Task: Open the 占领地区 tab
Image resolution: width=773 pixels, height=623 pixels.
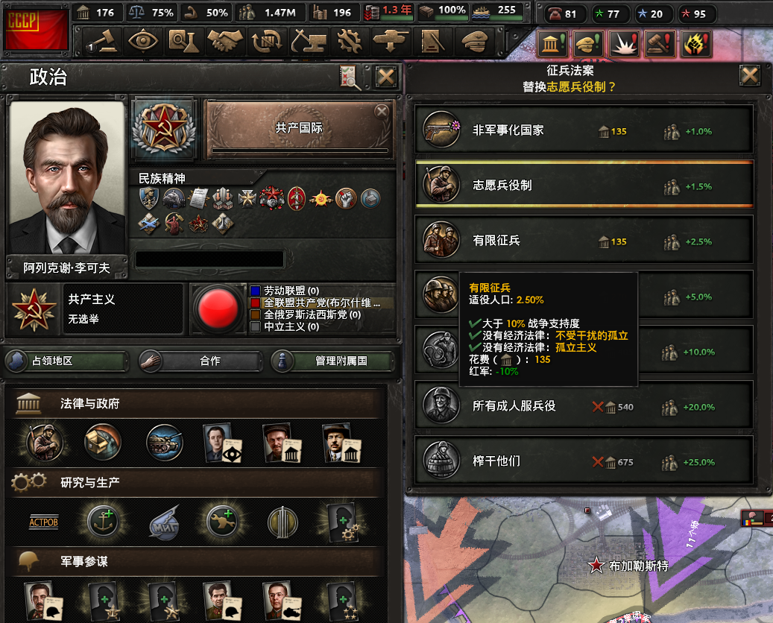Action: click(x=66, y=361)
